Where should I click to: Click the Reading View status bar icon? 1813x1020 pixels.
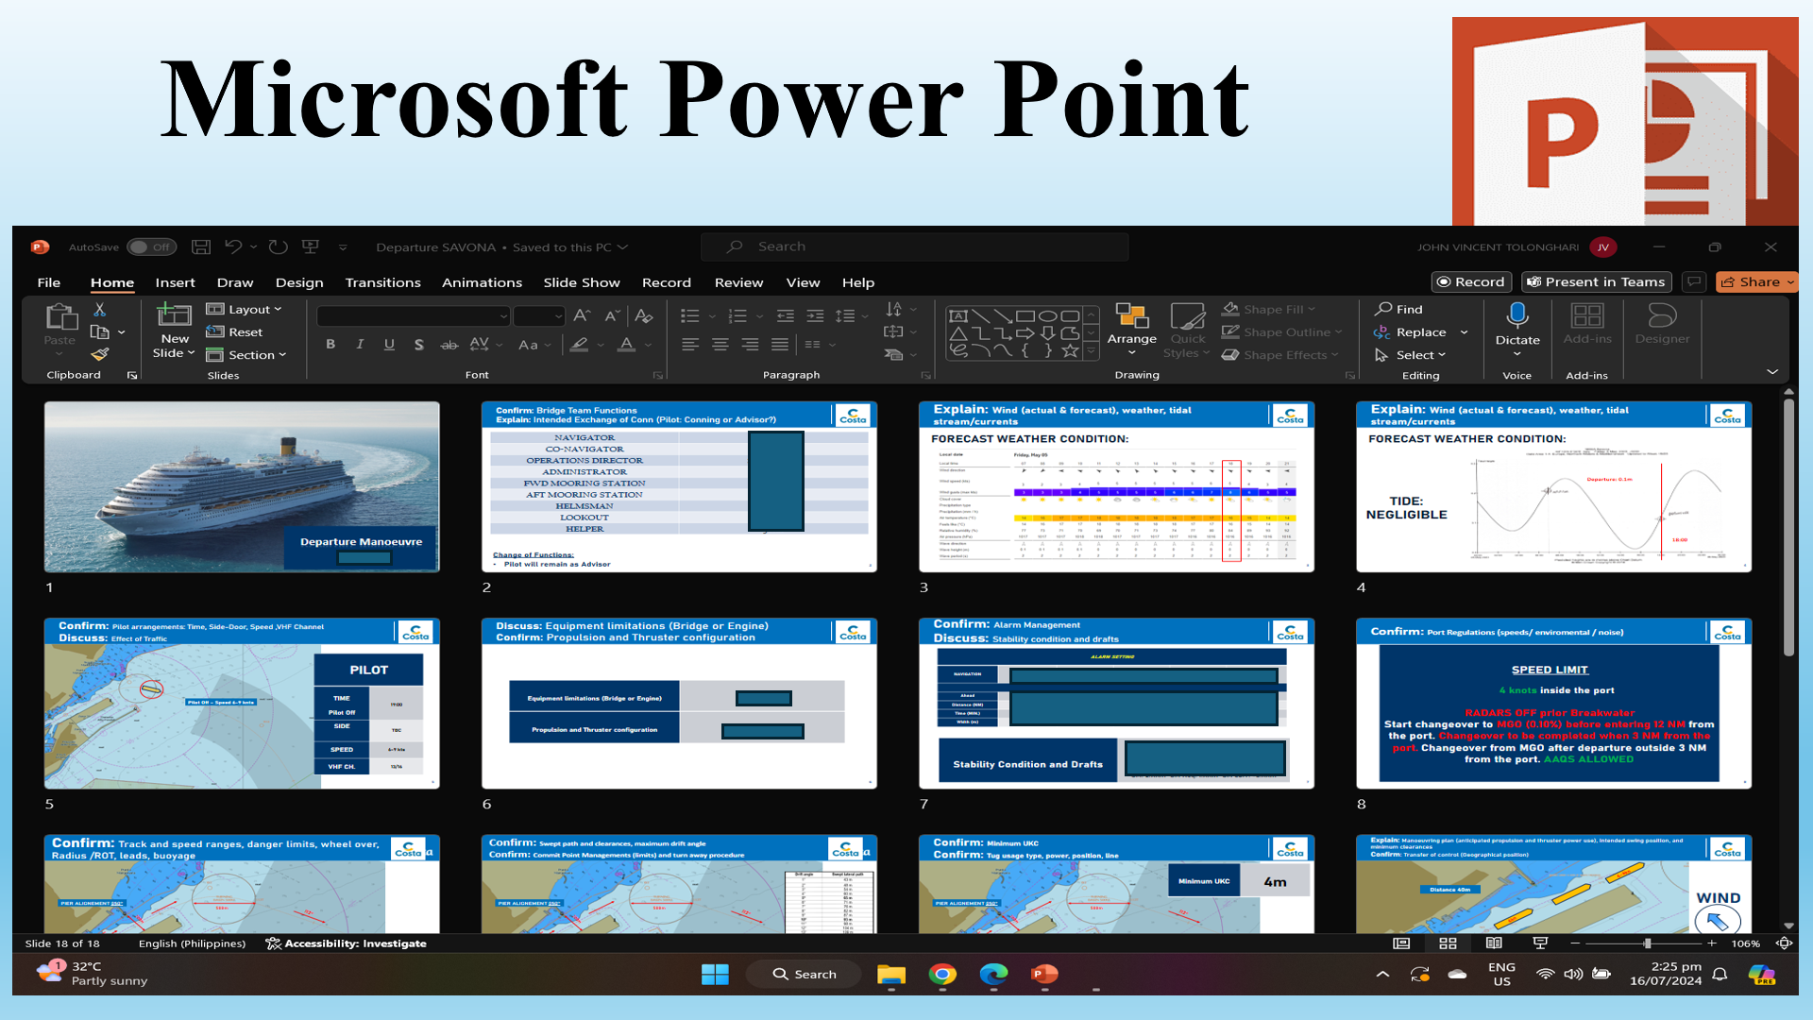pos(1494,943)
